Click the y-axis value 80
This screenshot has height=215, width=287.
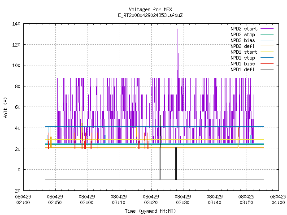click(17, 86)
